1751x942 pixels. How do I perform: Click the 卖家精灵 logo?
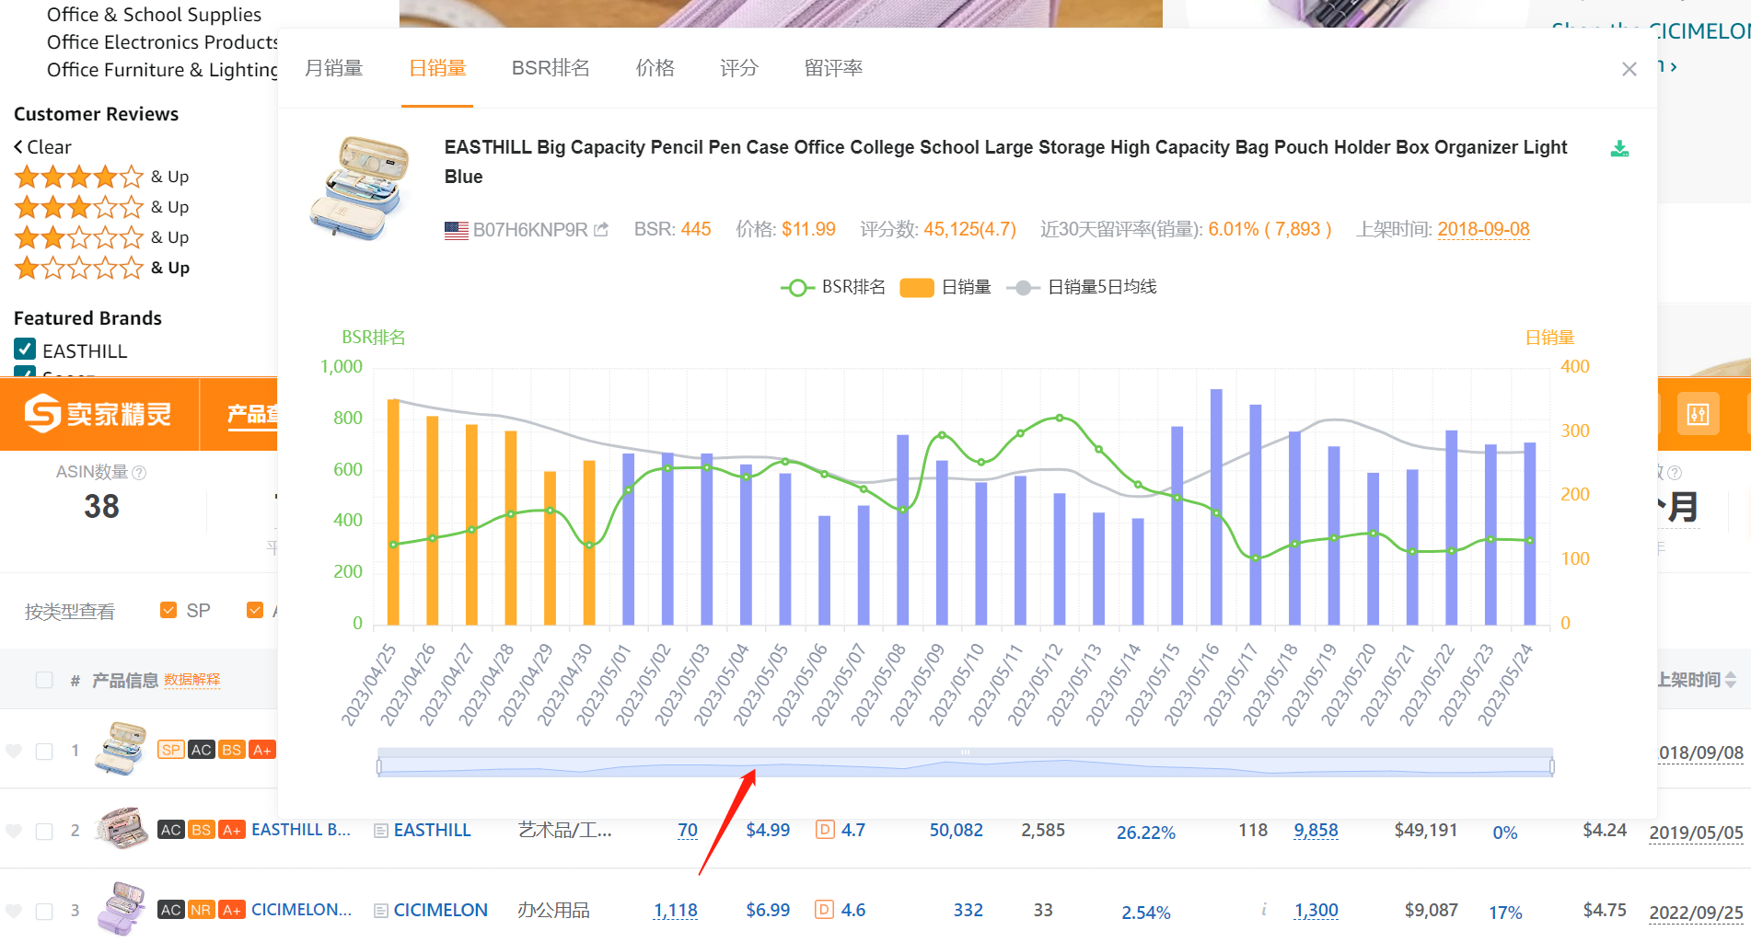coord(99,414)
